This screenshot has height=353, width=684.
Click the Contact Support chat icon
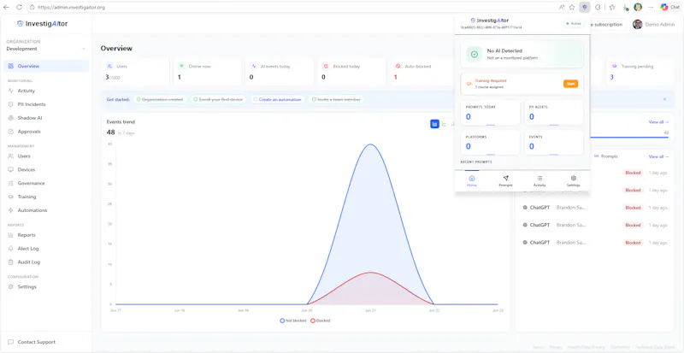pyautogui.click(x=11, y=342)
